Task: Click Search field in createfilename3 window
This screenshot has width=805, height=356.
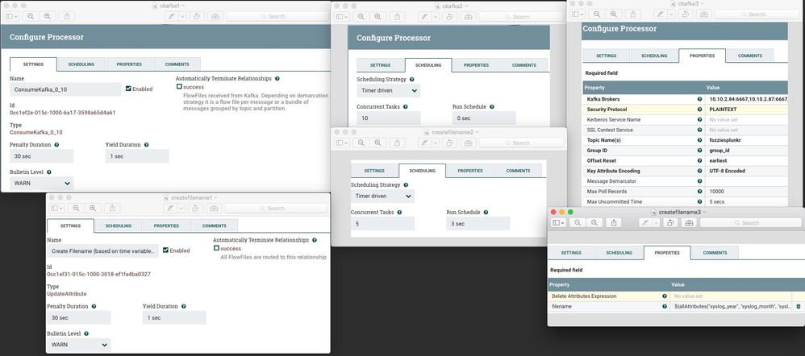Action: tap(750, 222)
